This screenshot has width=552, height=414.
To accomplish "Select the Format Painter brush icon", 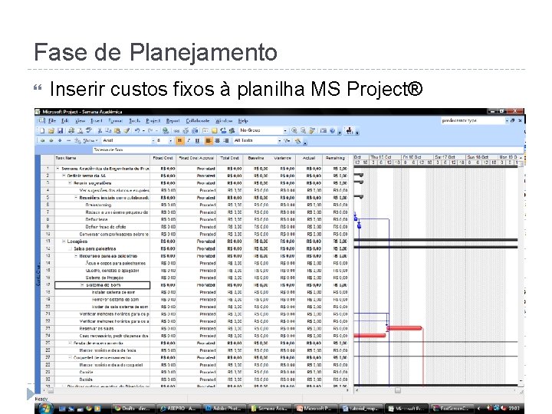I will pos(127,131).
